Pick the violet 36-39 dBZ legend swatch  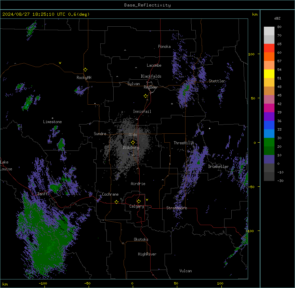pos(269,117)
